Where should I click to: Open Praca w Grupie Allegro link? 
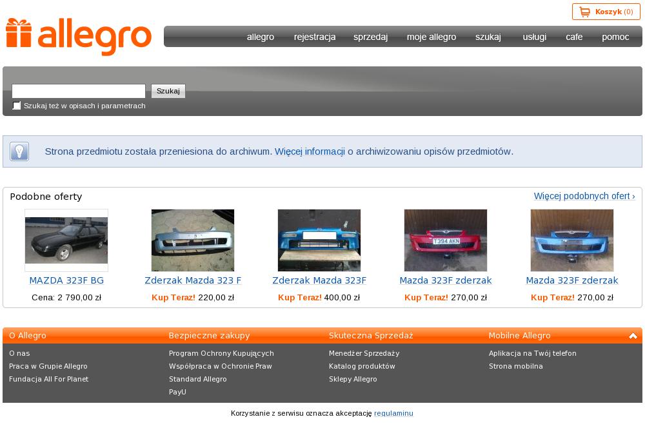click(x=48, y=366)
